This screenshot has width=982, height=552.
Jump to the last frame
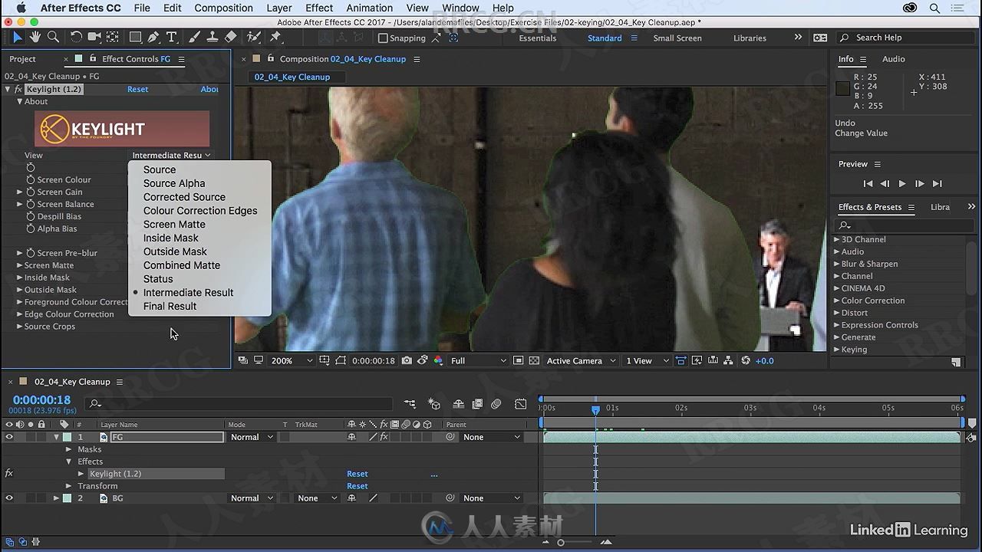point(937,184)
